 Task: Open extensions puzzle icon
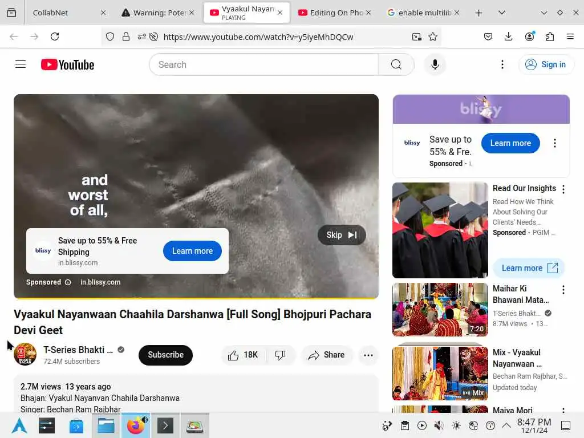point(550,36)
